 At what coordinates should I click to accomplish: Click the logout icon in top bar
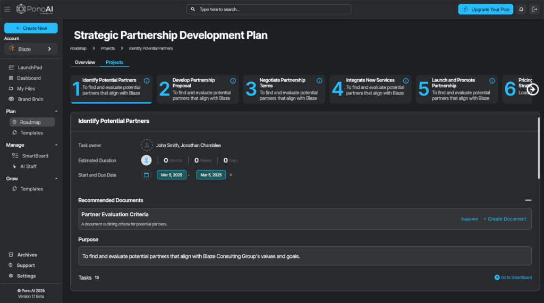pos(534,9)
